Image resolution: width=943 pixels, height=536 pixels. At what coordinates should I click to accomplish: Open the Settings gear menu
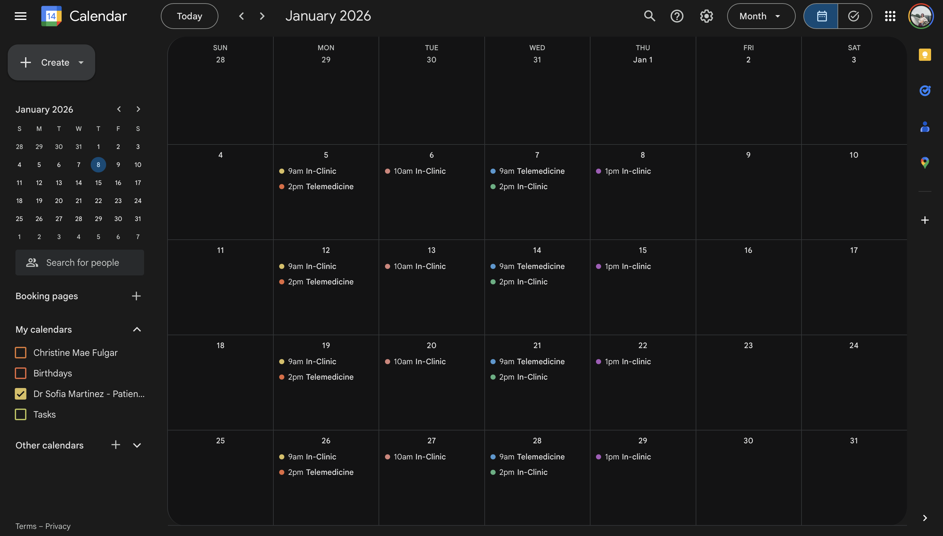click(706, 16)
